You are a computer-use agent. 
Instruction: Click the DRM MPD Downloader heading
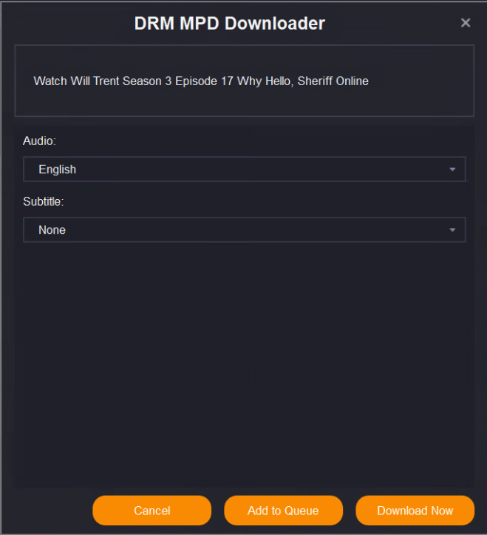coord(230,23)
